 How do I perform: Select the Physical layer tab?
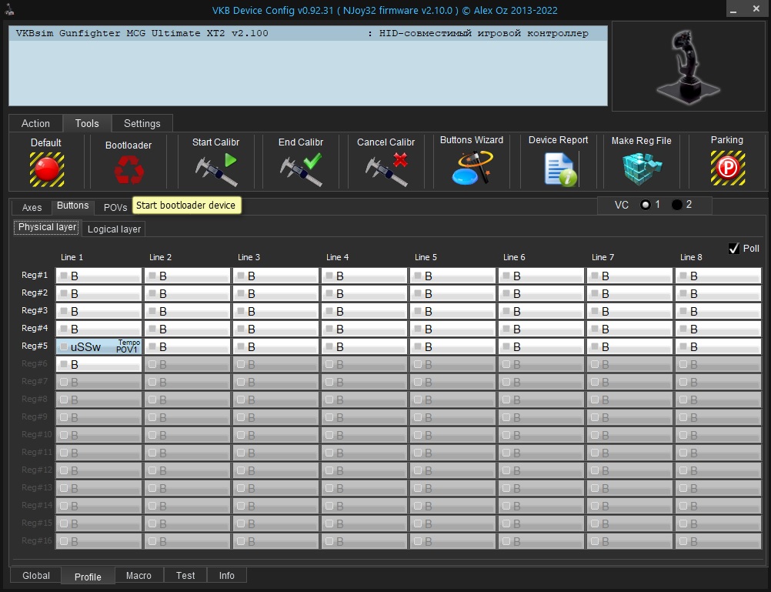coord(47,227)
